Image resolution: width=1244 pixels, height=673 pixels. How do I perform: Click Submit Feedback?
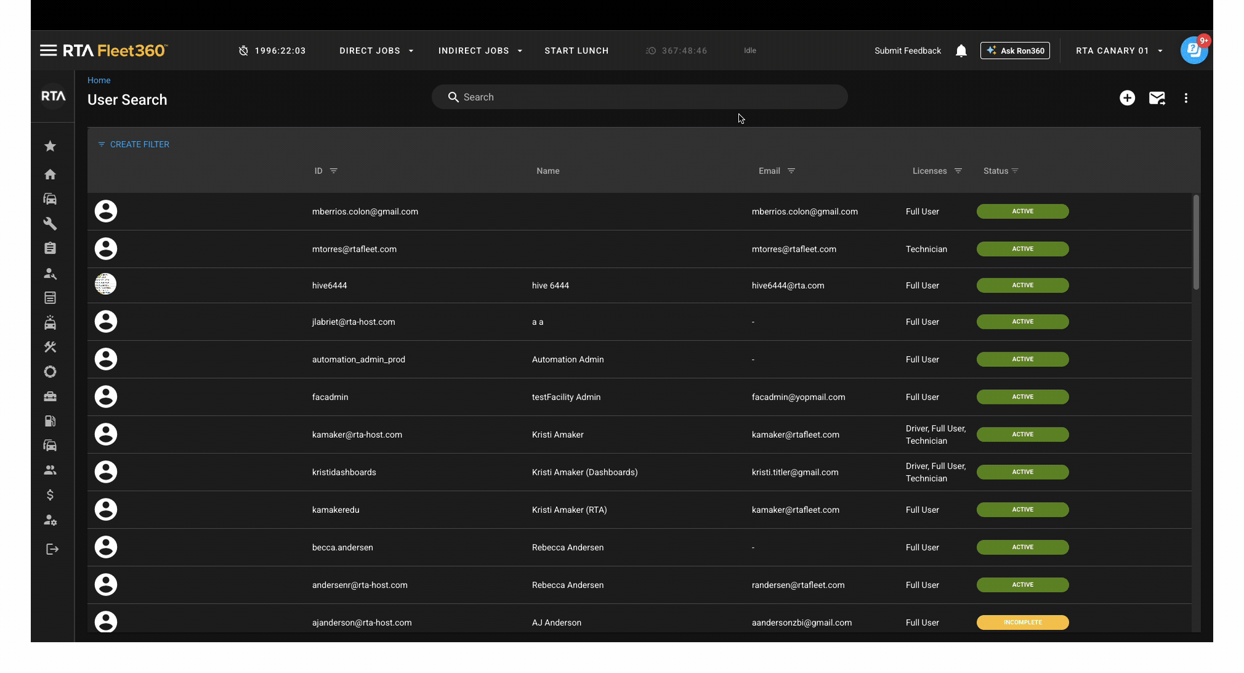(x=908, y=50)
